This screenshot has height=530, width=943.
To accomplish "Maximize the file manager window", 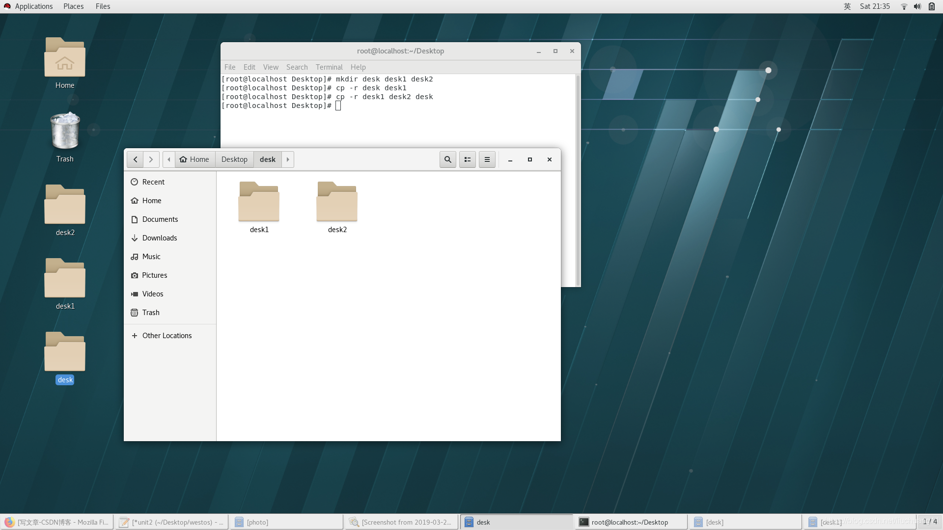I will pyautogui.click(x=530, y=159).
